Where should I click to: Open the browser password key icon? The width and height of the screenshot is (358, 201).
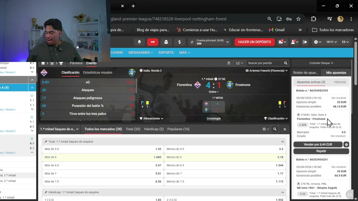click(289, 19)
